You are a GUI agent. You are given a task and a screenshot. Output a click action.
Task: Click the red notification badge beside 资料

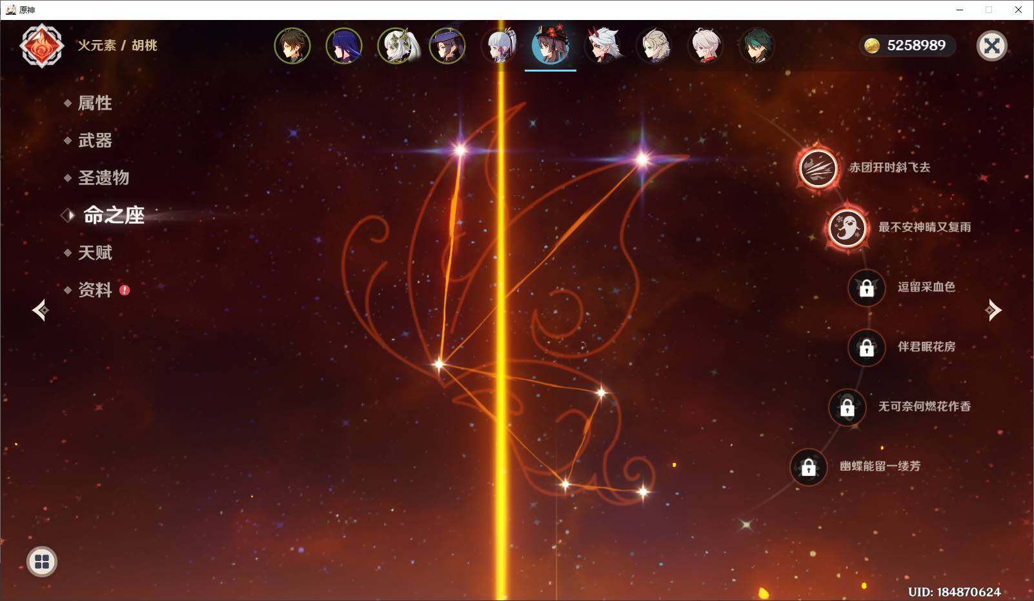coord(125,290)
